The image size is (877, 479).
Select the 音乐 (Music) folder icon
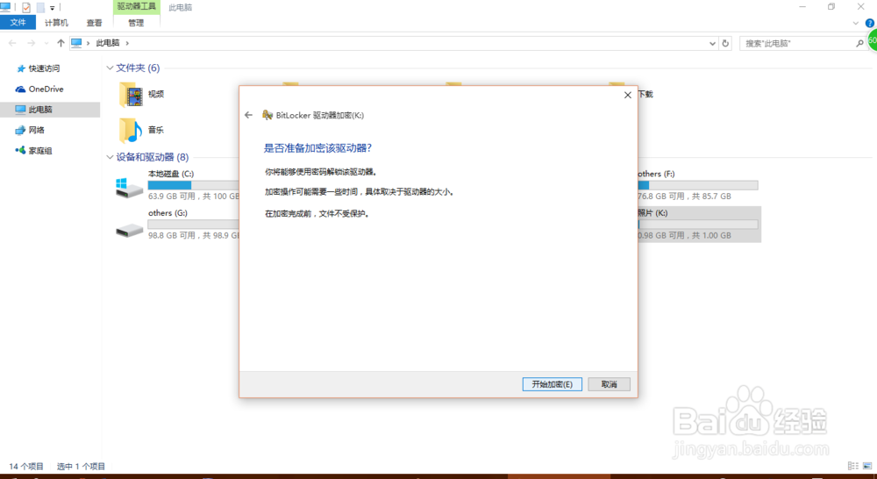pos(131,130)
